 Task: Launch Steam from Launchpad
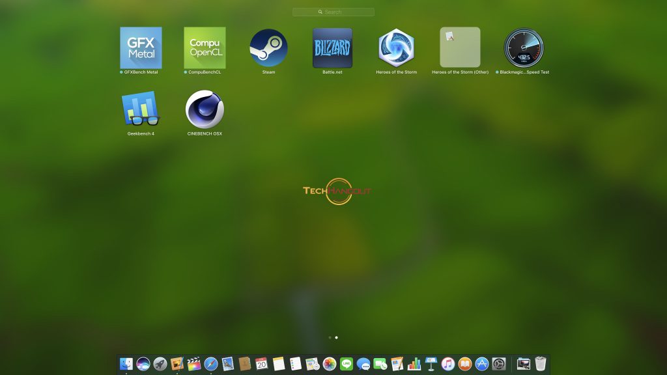pyautogui.click(x=268, y=48)
